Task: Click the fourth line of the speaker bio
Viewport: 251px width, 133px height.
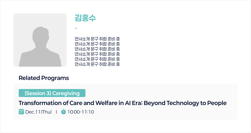Action: pyautogui.click(x=97, y=54)
